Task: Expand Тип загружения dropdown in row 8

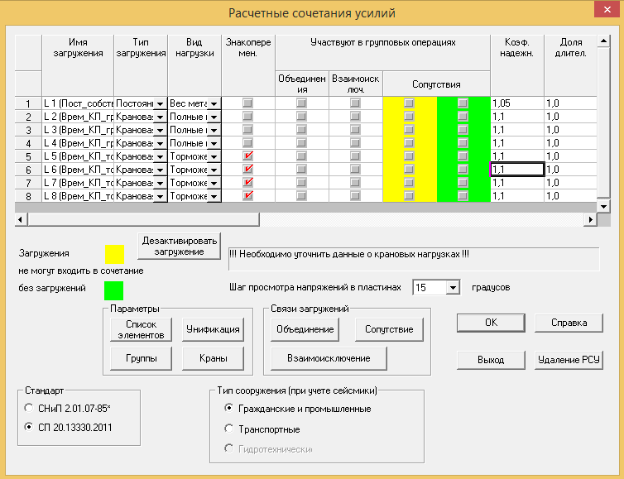Action: [x=160, y=196]
